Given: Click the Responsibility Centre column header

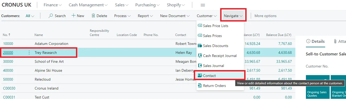Looking at the screenshot, I should (99, 33).
